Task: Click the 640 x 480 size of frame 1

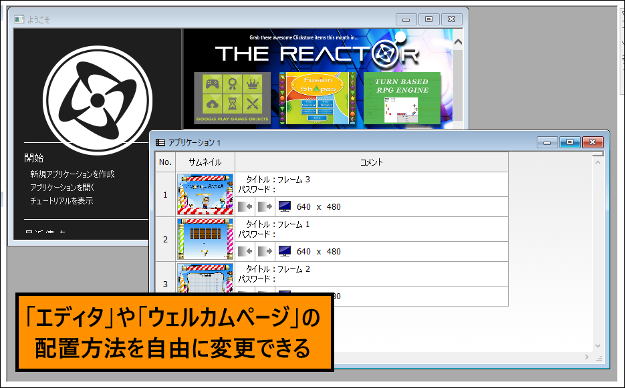Action: pos(318,251)
